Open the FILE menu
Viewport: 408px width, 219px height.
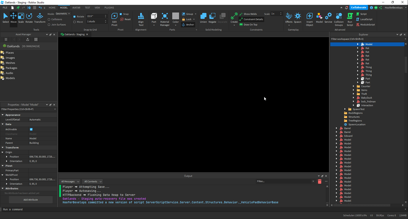pos(5,8)
